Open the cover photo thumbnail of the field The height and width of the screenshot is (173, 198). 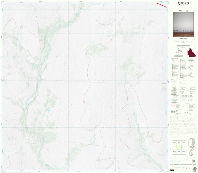(183, 24)
